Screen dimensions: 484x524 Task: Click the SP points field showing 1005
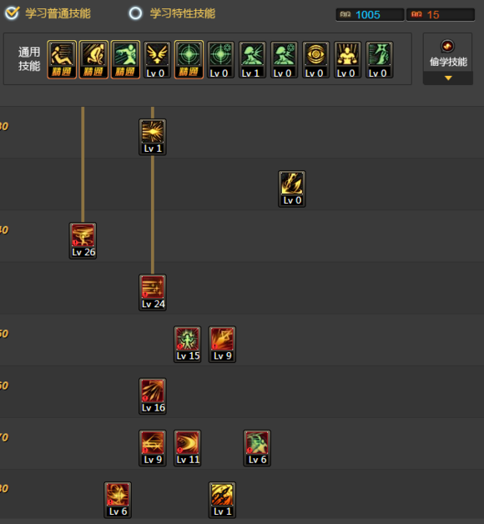pos(370,15)
